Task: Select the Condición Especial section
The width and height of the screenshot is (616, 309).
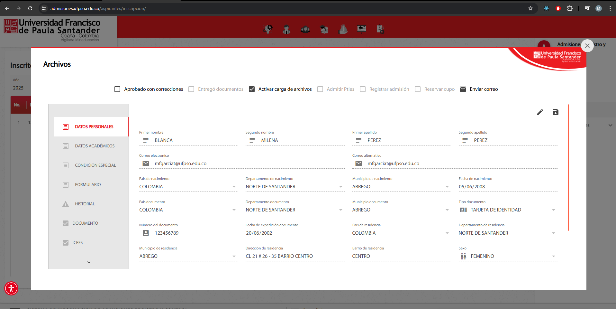Action: click(x=95, y=165)
